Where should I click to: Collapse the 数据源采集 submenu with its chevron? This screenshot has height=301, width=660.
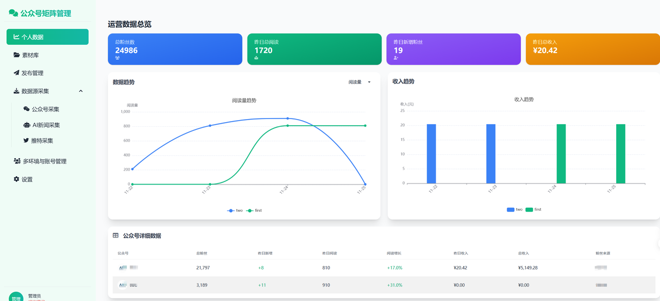(81, 91)
